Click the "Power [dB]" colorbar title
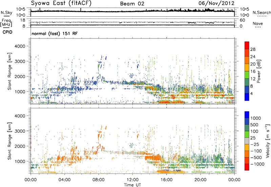 [259, 71]
